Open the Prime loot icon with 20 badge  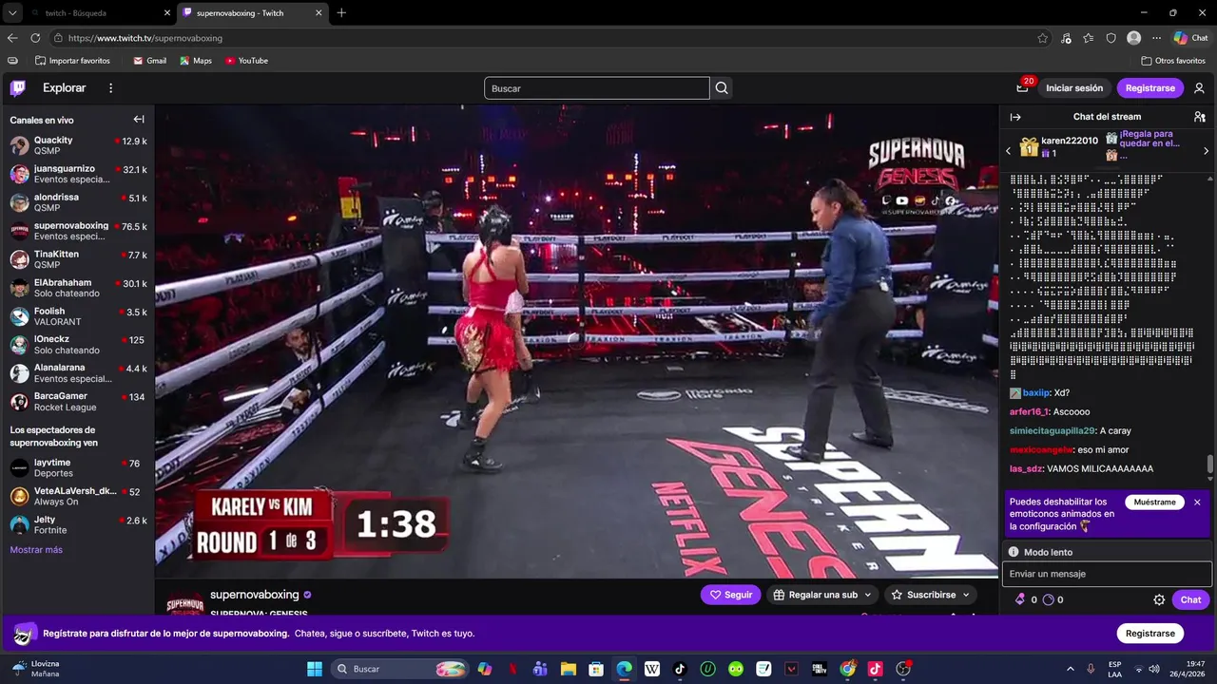[x=1023, y=87]
